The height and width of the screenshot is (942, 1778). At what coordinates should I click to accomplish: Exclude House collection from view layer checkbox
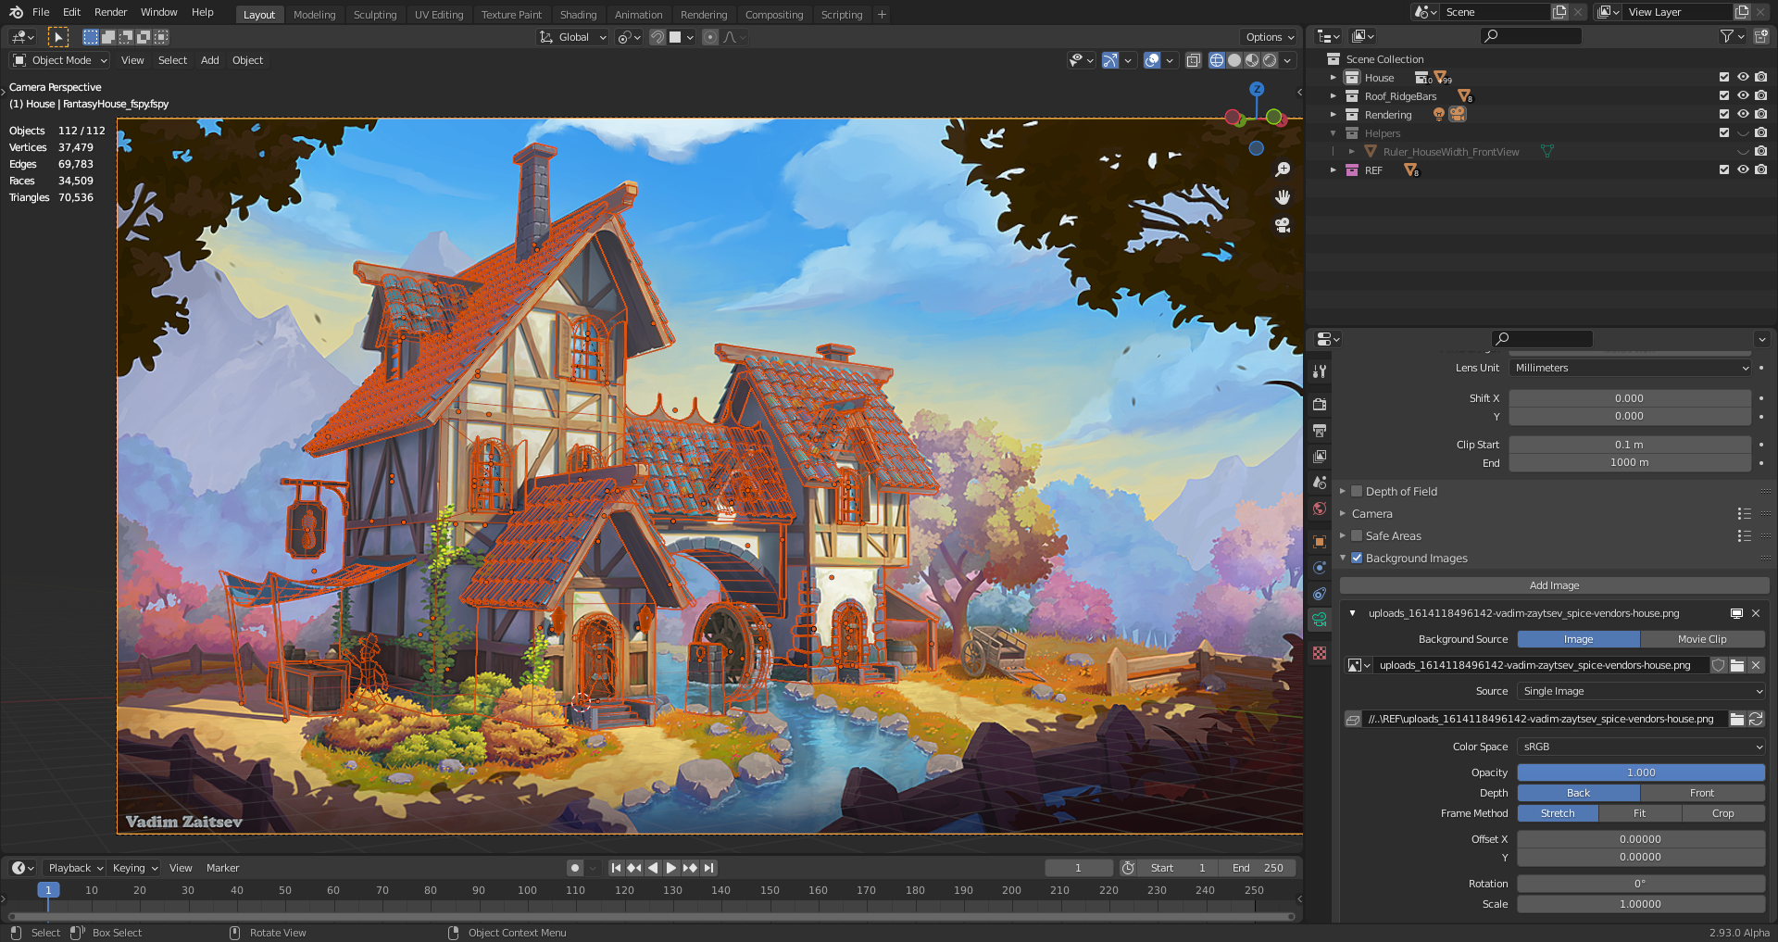point(1724,78)
